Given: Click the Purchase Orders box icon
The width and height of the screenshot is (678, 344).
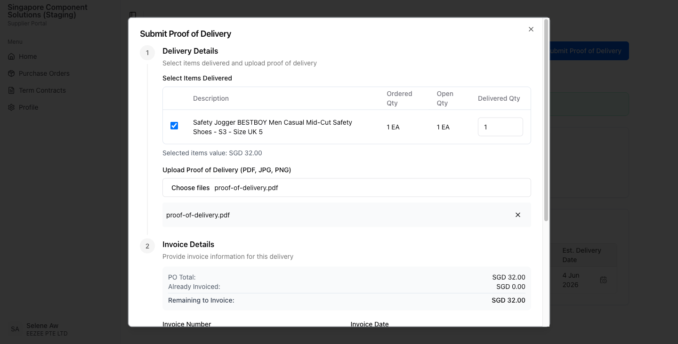Looking at the screenshot, I should [11, 73].
